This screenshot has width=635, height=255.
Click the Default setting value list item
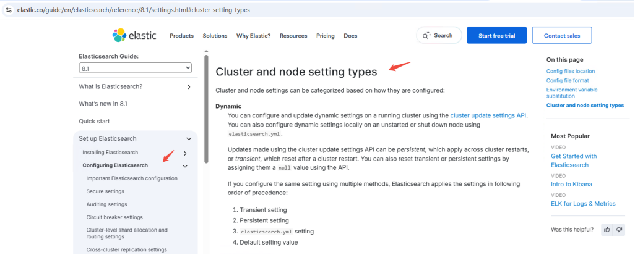[269, 243]
